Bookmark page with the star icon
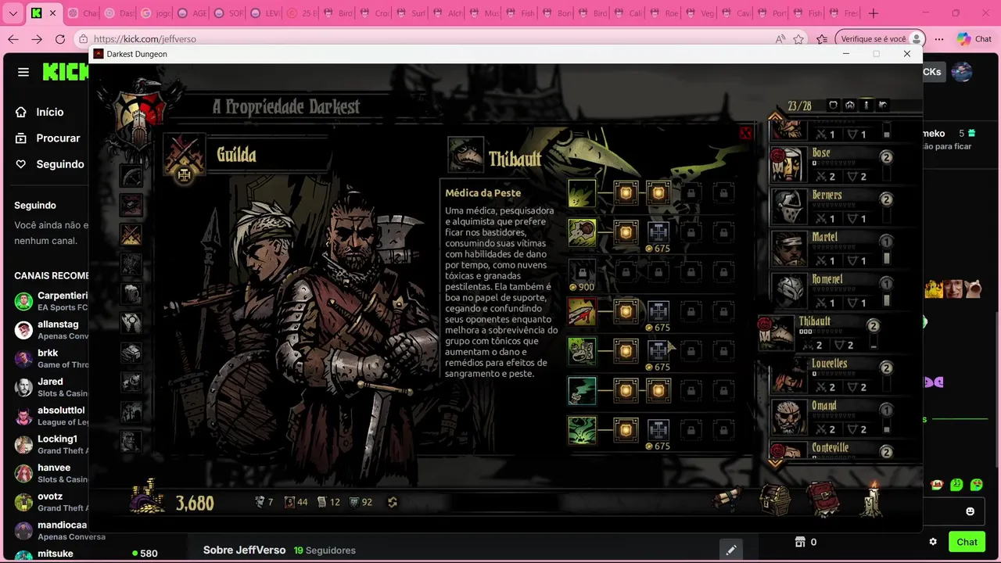The height and width of the screenshot is (563, 1001). pos(798,39)
